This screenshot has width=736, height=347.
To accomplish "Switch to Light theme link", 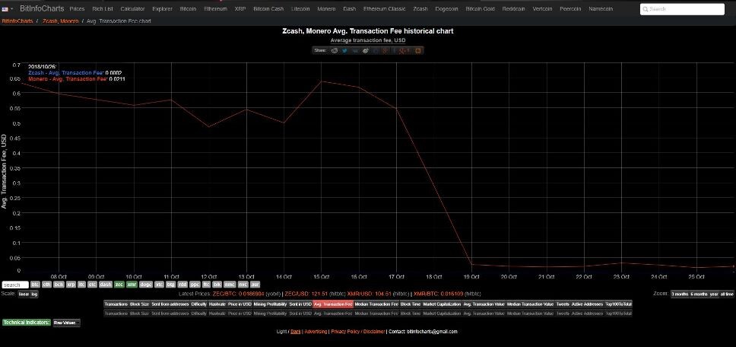I will 281,332.
